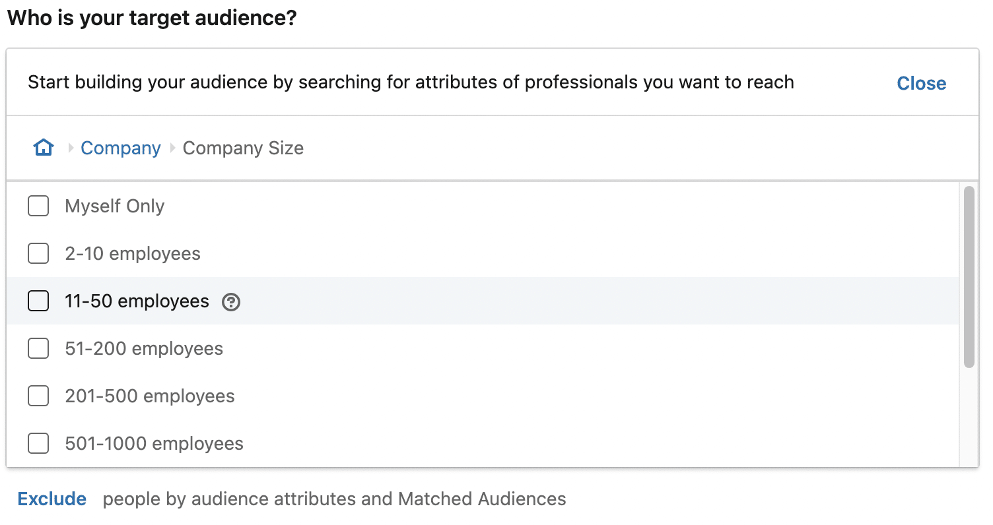Select the Myself Only row label

[114, 206]
